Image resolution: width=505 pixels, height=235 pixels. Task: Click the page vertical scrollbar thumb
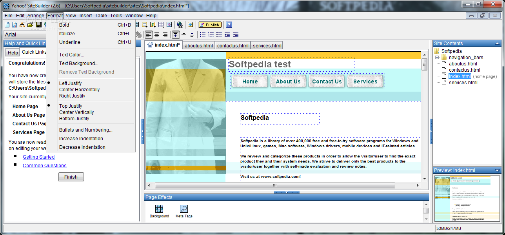click(424, 65)
